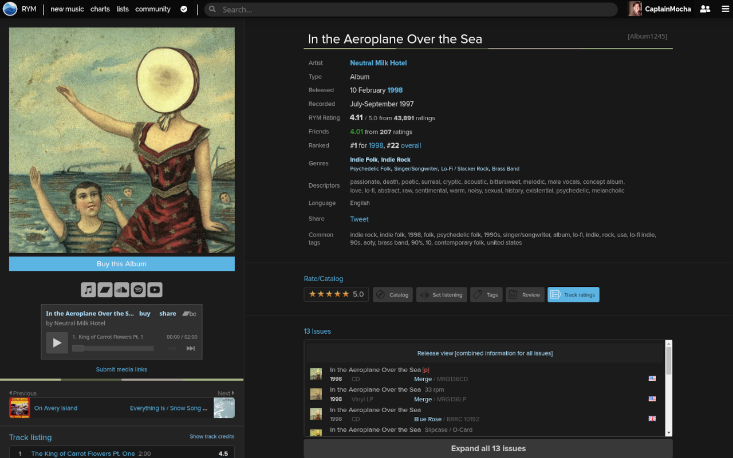Show track credits in the track listing
733x458 pixels.
tap(212, 436)
